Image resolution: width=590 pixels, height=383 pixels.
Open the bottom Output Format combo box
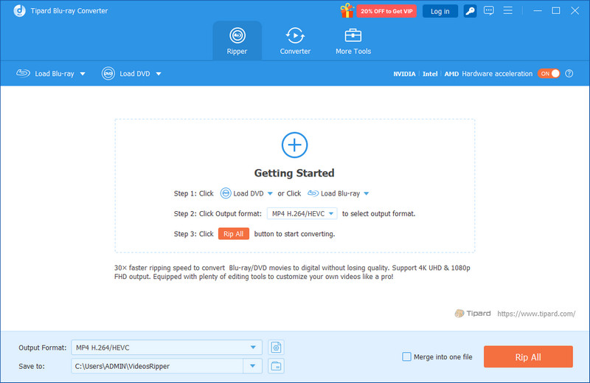166,348
